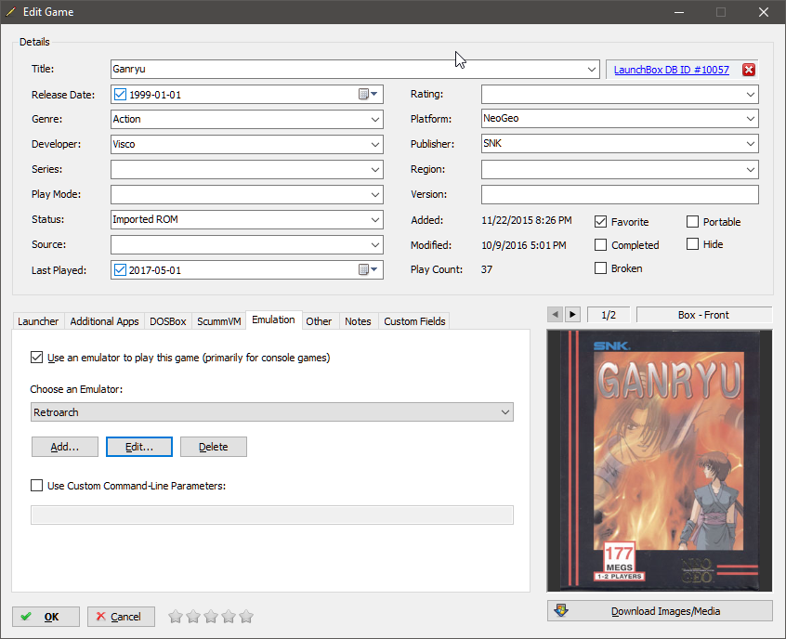
Task: Open the DOSBox tab
Action: [x=168, y=321]
